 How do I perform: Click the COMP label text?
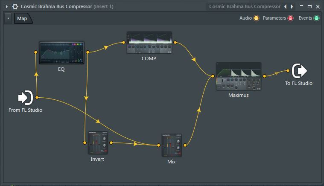(x=149, y=58)
